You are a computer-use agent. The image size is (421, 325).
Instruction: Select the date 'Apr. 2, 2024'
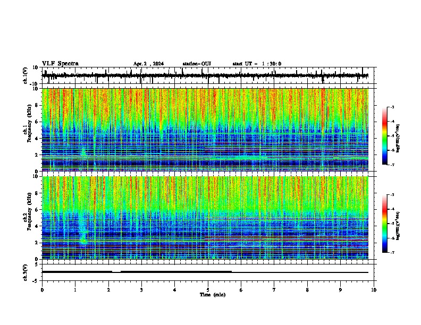click(x=148, y=64)
